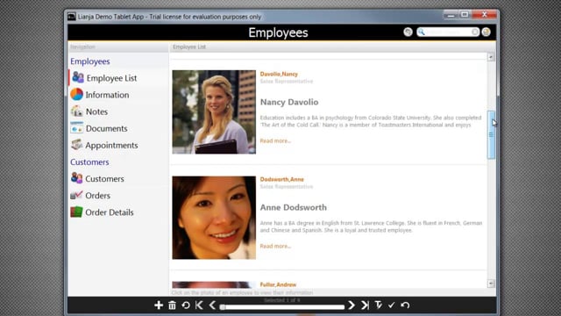Click the round icon right of search box
The height and width of the screenshot is (316, 561).
(x=486, y=32)
